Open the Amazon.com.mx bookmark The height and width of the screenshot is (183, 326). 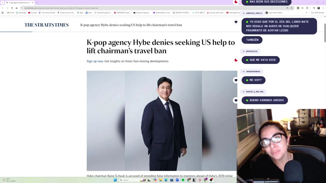66,13
